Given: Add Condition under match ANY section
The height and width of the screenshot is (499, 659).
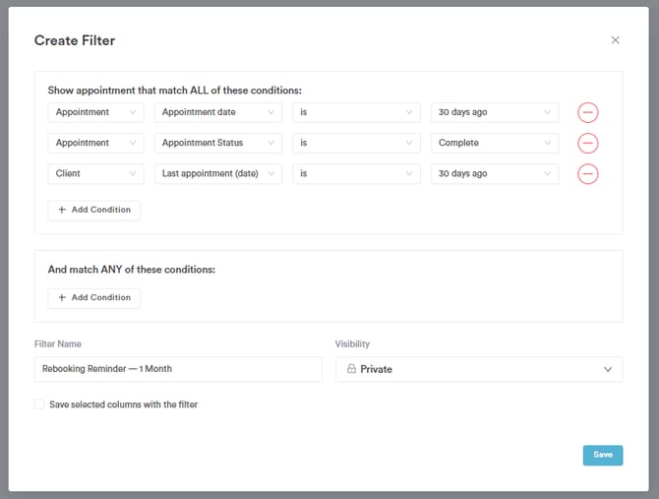Looking at the screenshot, I should pyautogui.click(x=94, y=298).
